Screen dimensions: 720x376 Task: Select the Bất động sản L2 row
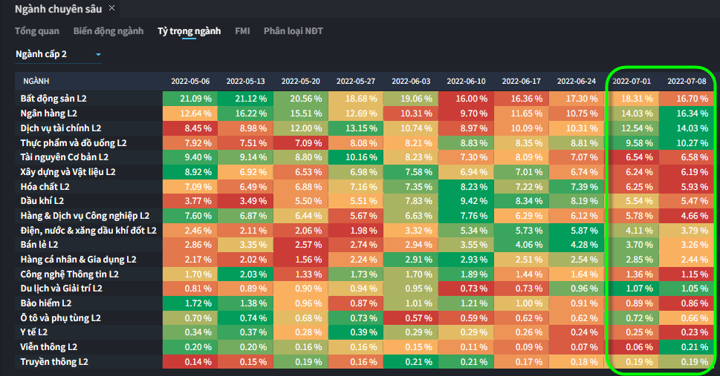tap(54, 99)
